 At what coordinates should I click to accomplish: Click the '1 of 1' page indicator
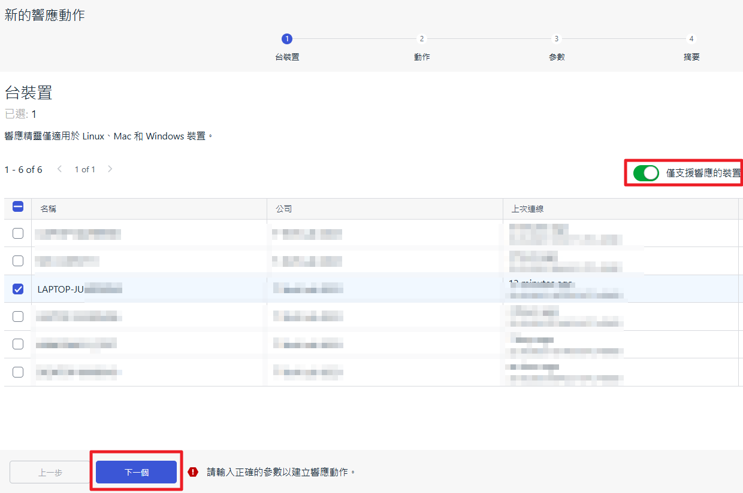coord(85,169)
